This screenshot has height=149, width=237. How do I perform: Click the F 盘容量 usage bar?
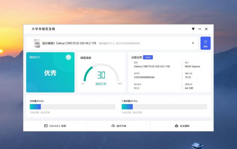point(164,107)
